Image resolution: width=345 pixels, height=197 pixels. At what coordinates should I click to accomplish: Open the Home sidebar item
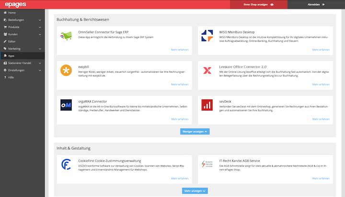click(x=11, y=13)
